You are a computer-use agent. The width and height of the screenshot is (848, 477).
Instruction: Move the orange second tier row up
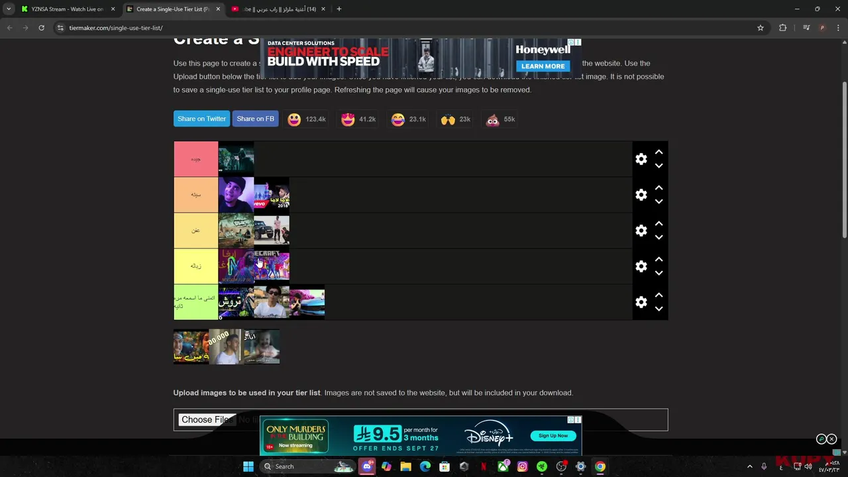[x=659, y=188]
